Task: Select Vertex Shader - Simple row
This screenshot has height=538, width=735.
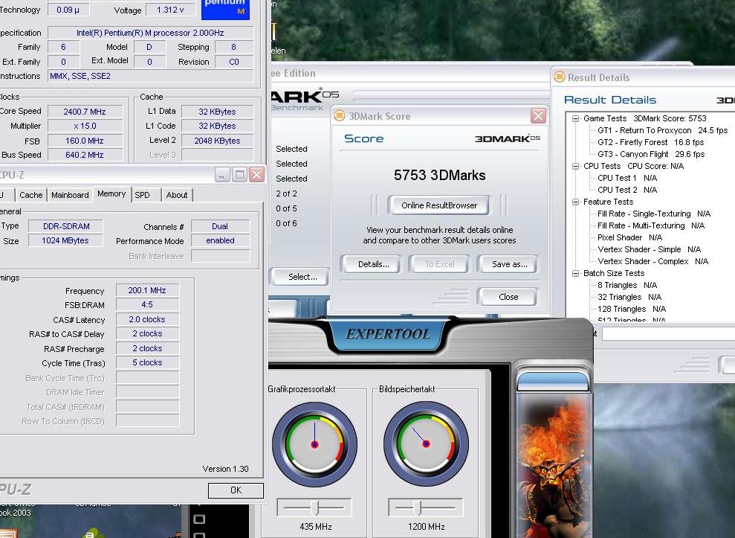Action: coord(650,249)
